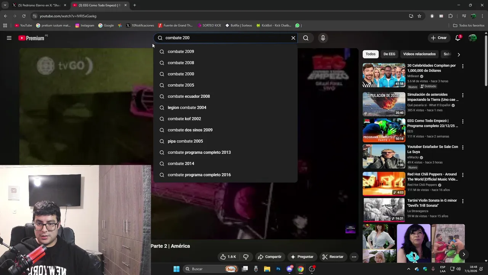This screenshot has width=488, height=275.
Task: Select suggestion "combate 2009"
Action: pyautogui.click(x=225, y=52)
